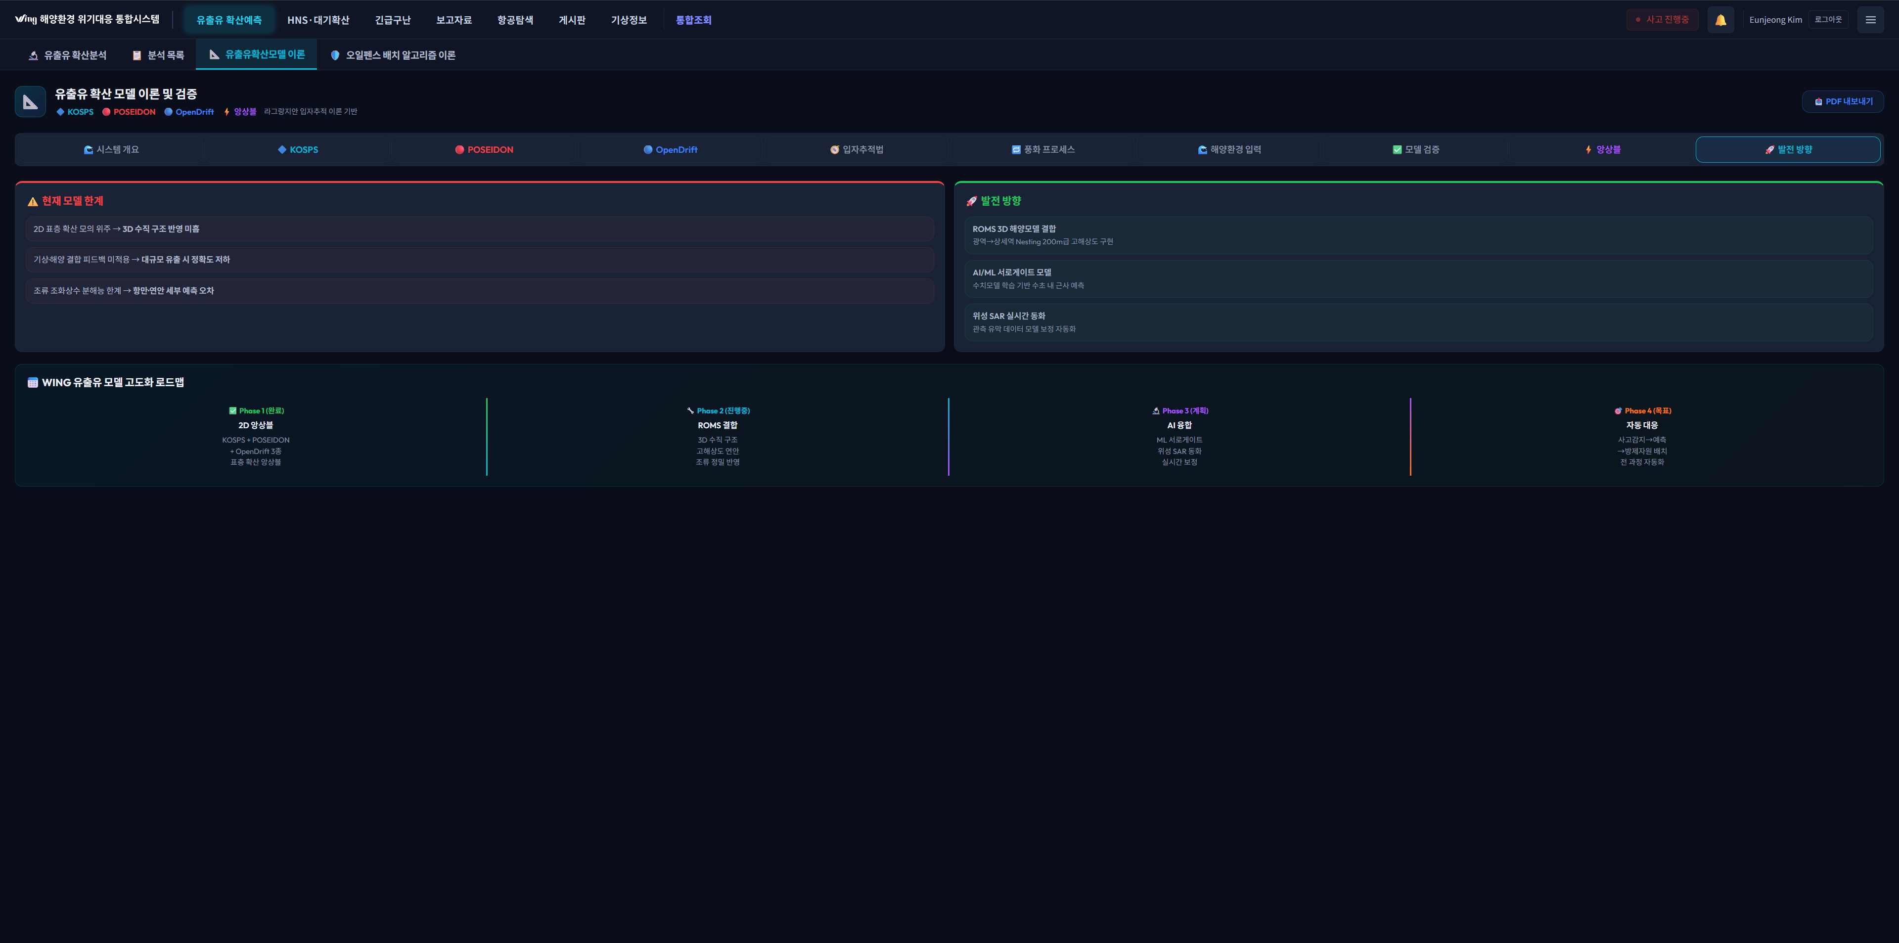Click the ruler icon beside page title
Image resolution: width=1899 pixels, height=943 pixels.
tap(30, 102)
